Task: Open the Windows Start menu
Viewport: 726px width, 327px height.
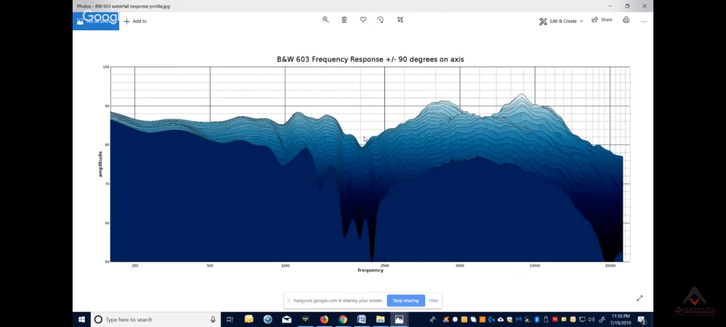Action: tap(81, 319)
